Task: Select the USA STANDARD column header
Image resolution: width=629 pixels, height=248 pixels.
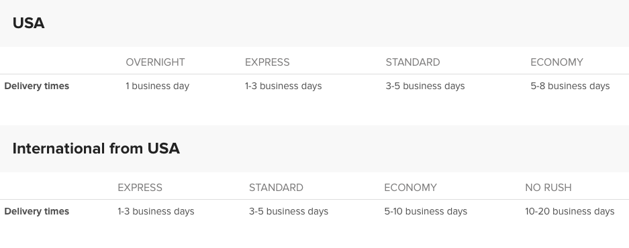Action: coord(413,62)
